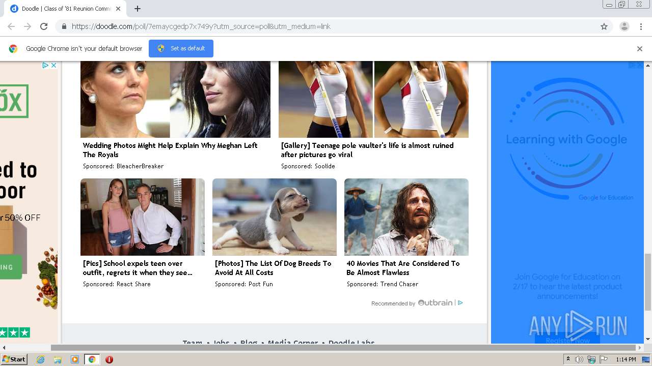The width and height of the screenshot is (652, 366).
Task: Open the Action Center flag icon
Action: click(x=604, y=359)
